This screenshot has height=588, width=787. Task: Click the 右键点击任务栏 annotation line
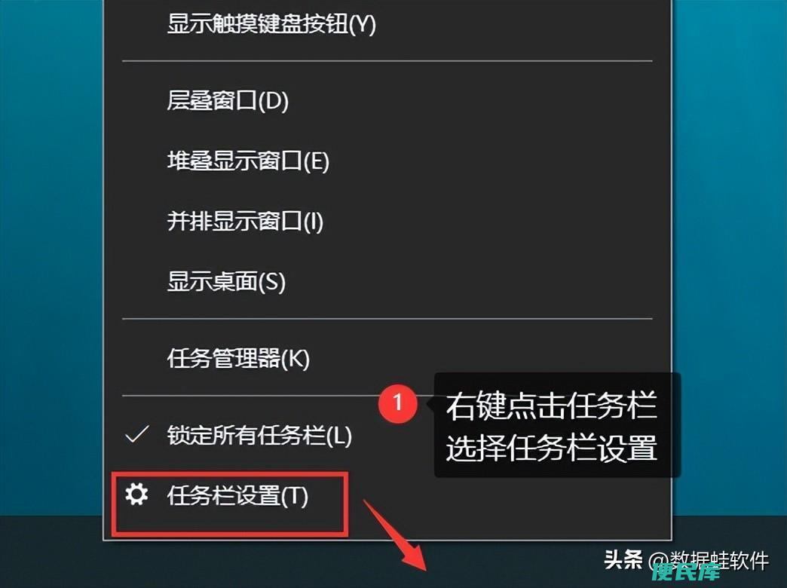pyautogui.click(x=551, y=406)
